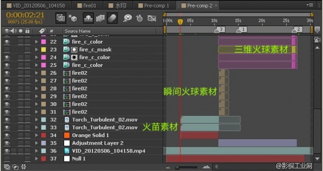
Task: Enable visibility box for Null 1
Action: pyautogui.click(x=7, y=159)
